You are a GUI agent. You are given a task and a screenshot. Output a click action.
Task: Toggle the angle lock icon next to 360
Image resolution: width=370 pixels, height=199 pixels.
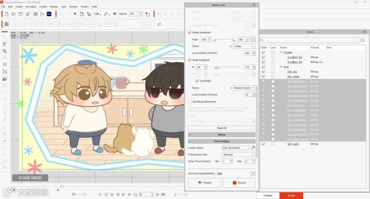(253, 39)
